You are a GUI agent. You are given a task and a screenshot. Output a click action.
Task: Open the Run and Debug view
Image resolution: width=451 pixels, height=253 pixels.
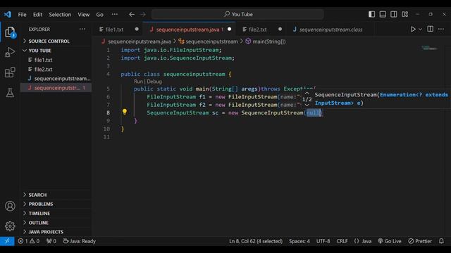tap(10, 52)
